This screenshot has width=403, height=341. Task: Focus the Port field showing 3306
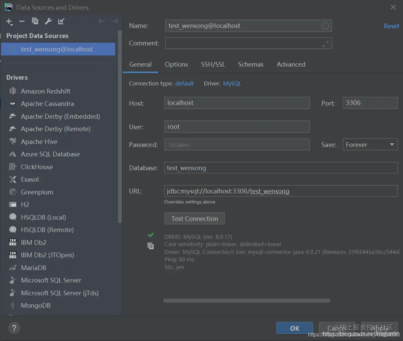coord(370,103)
